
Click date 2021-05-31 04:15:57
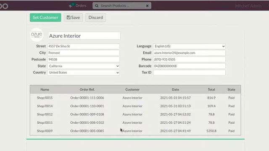(x=175, y=98)
